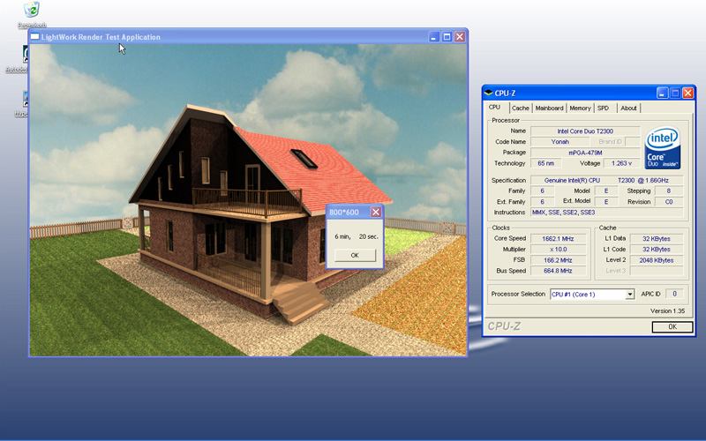Click the Yonah code name value
706x441 pixels.
point(560,142)
